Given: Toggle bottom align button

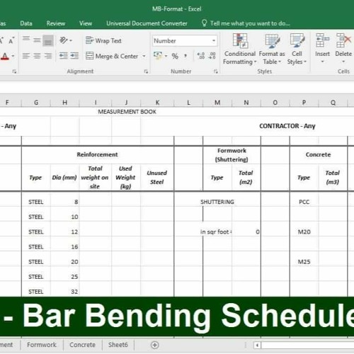Looking at the screenshot, I should tap(48, 40).
